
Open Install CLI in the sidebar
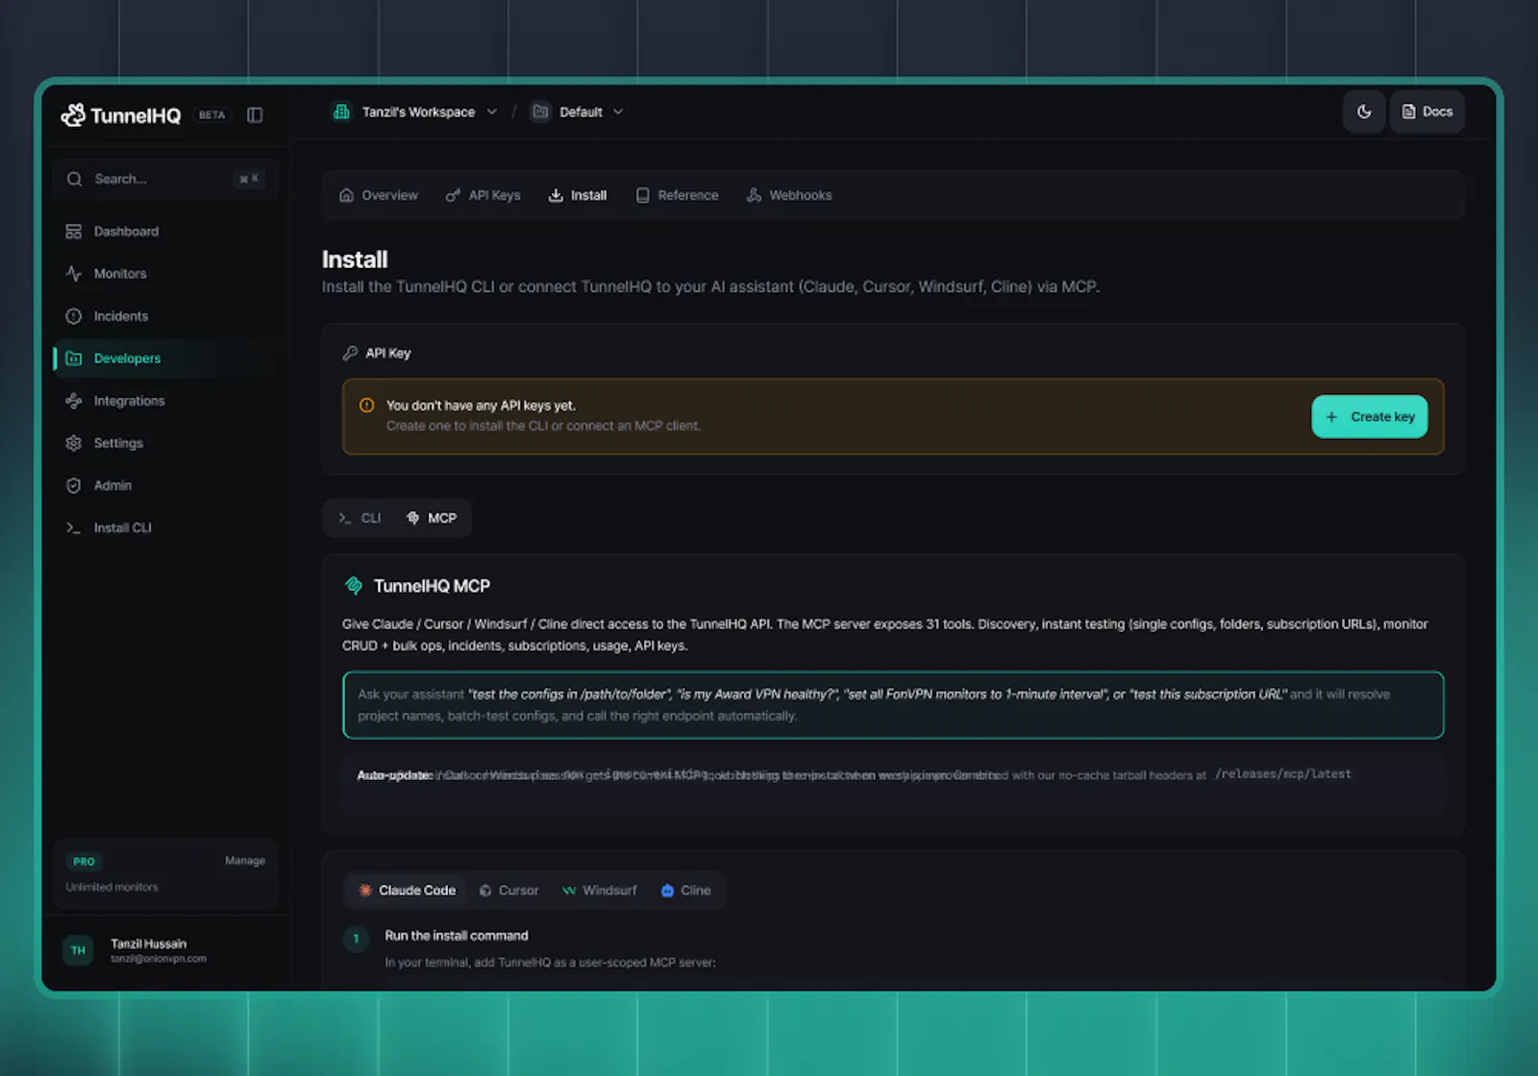tap(165, 527)
